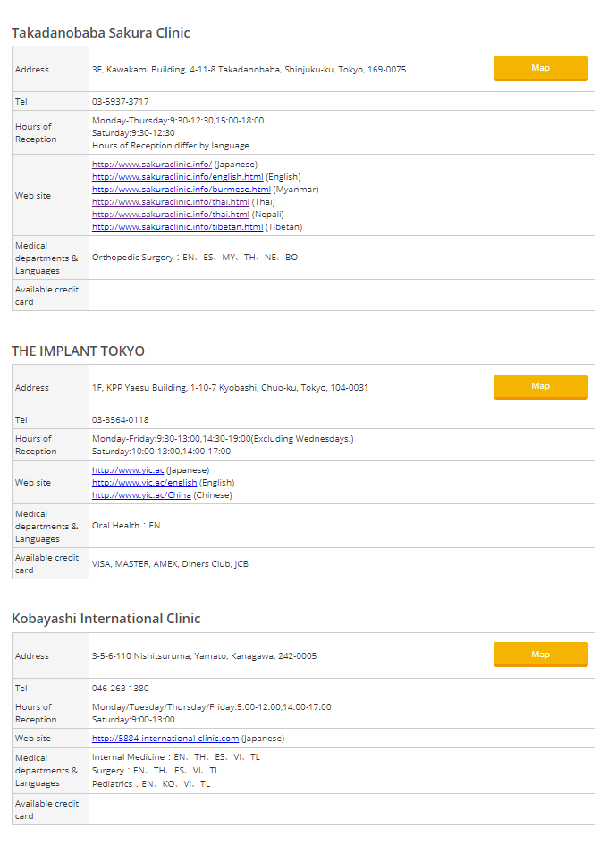Screen dimensions: 608x845
Task: Open the www.yic.ac/China Chinese link
Action: pos(141,495)
